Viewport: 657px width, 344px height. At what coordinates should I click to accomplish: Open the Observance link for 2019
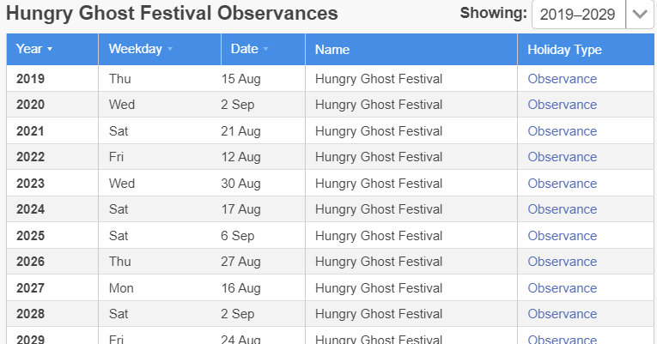[x=562, y=79]
